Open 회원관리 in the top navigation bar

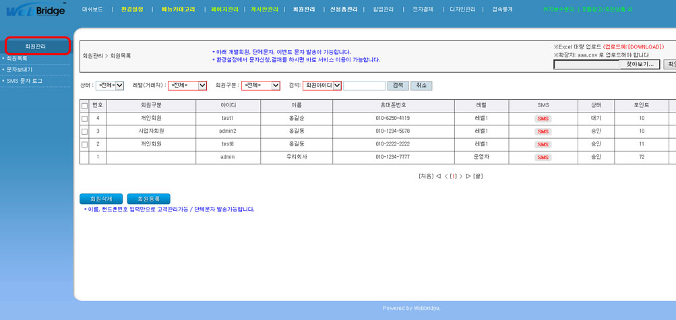click(x=303, y=9)
